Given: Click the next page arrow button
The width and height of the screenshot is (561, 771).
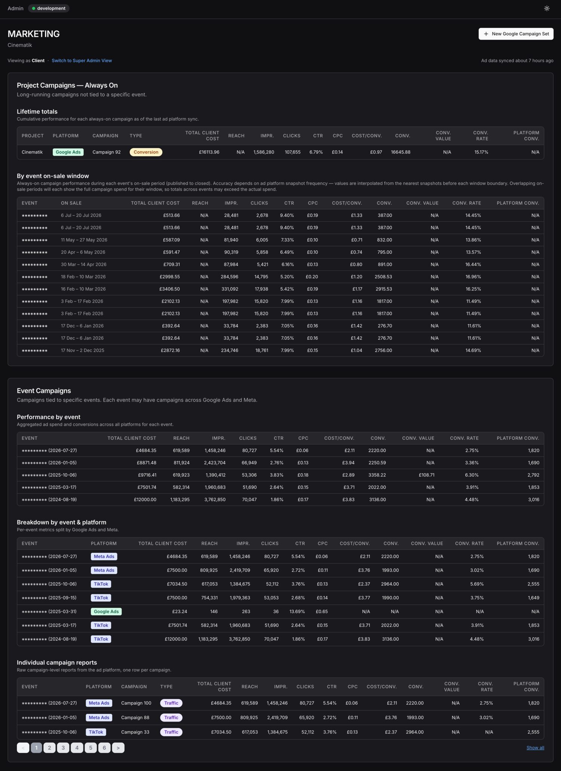Looking at the screenshot, I should tap(118, 747).
